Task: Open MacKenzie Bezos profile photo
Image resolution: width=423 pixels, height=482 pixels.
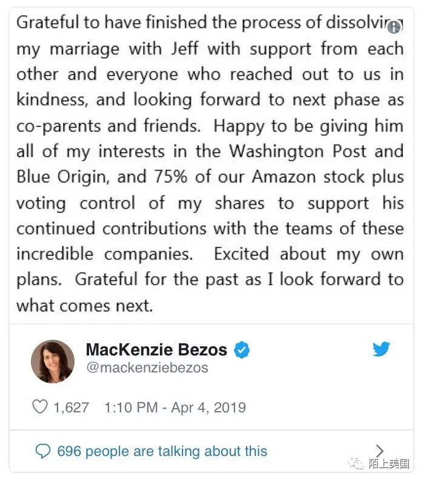Action: [53, 361]
